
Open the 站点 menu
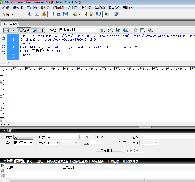(x=100, y=8)
